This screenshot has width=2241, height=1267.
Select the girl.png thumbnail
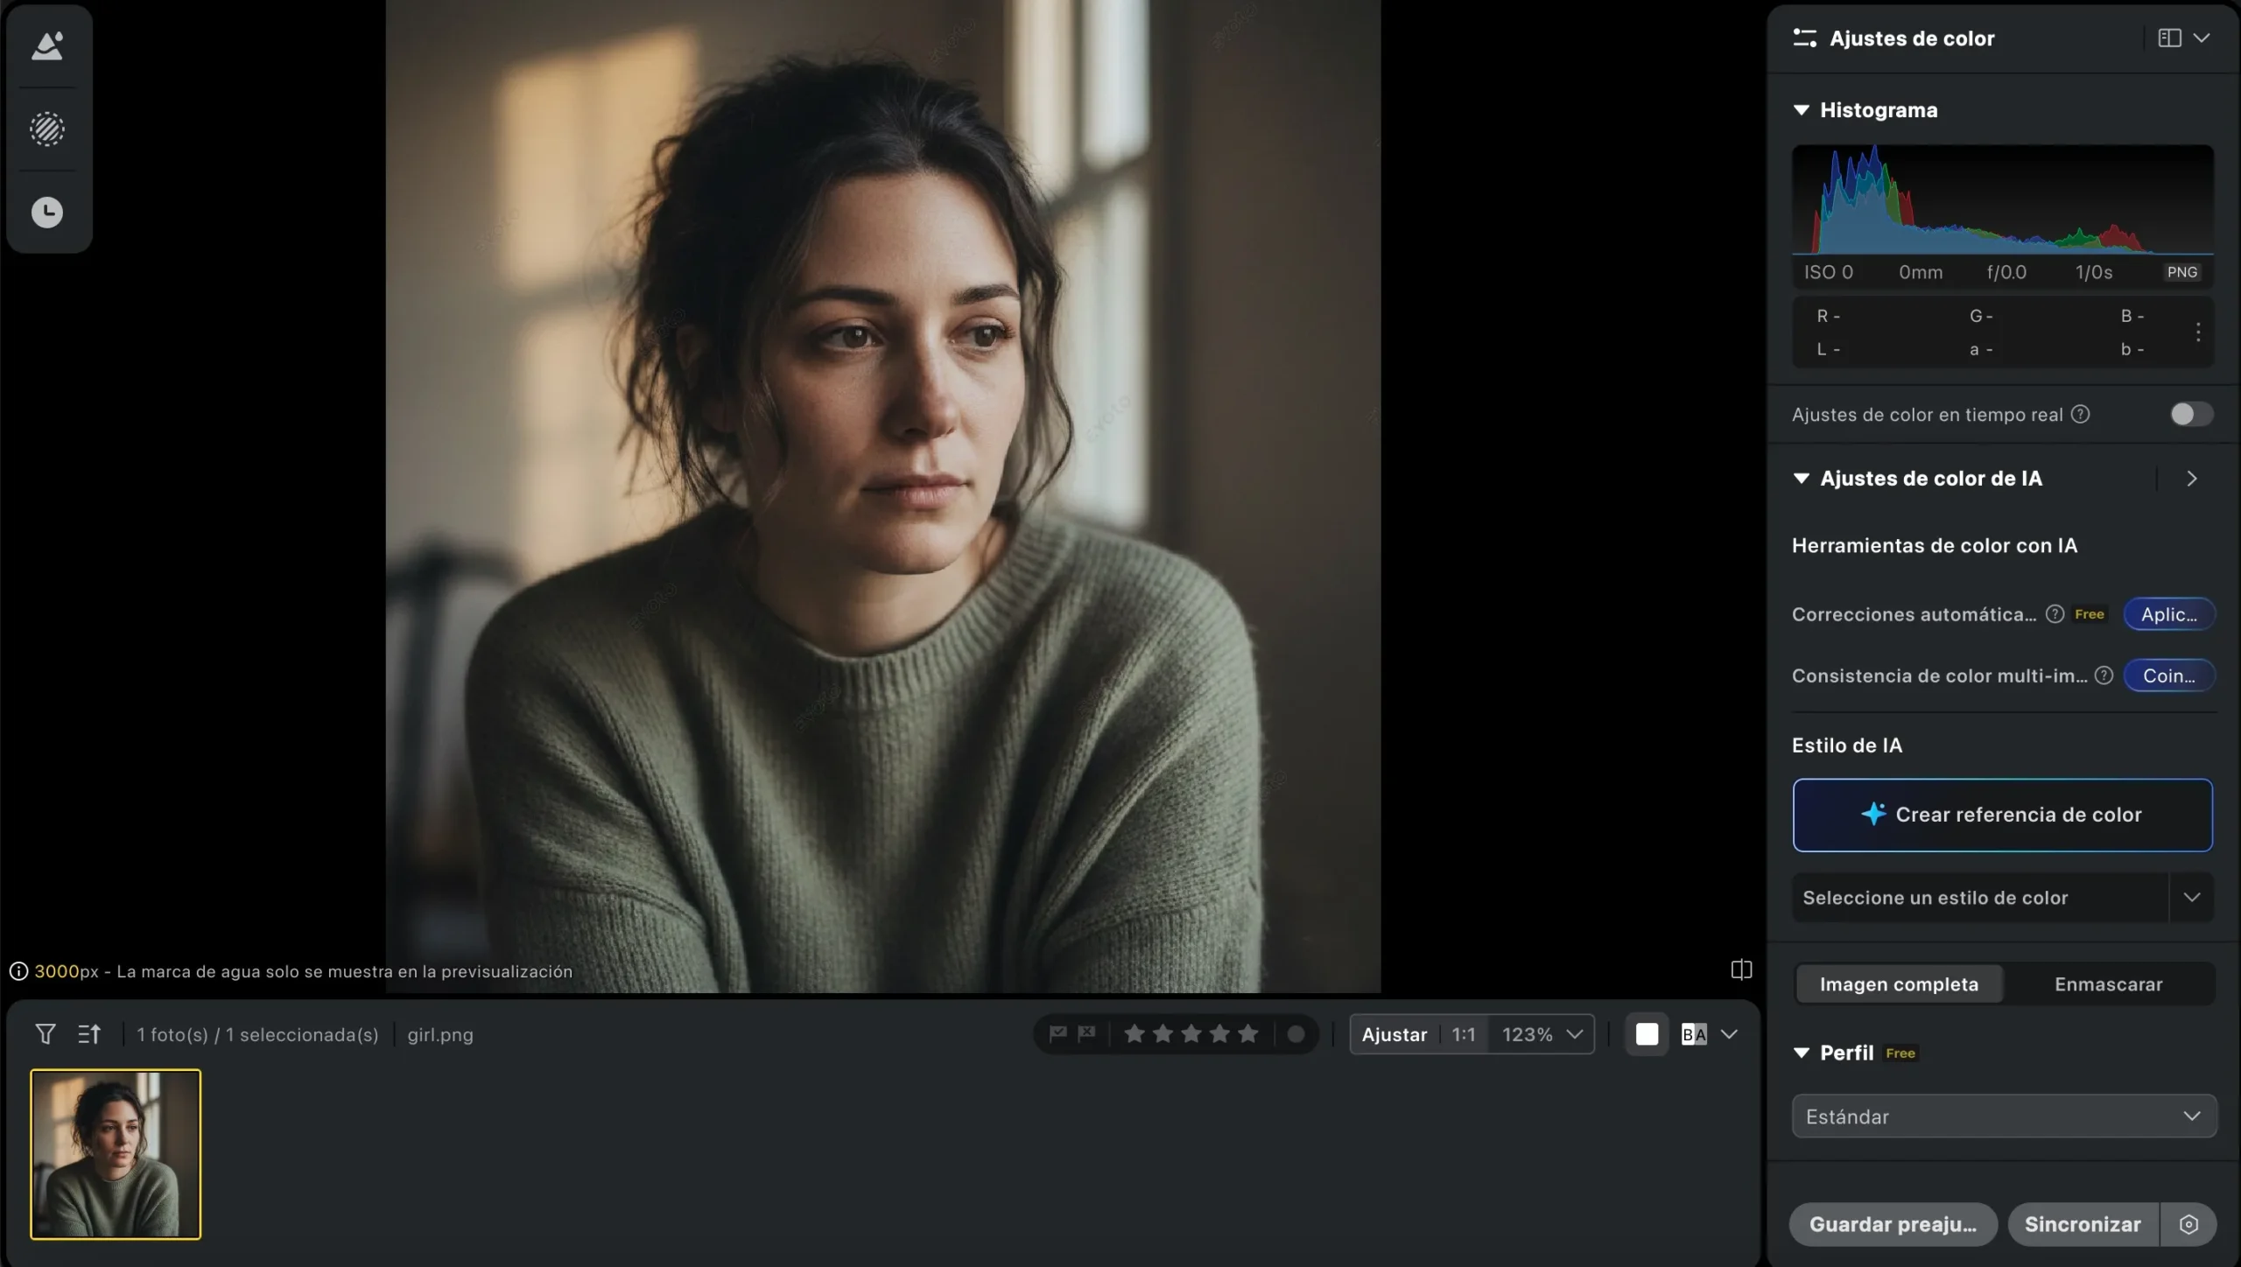[116, 1154]
